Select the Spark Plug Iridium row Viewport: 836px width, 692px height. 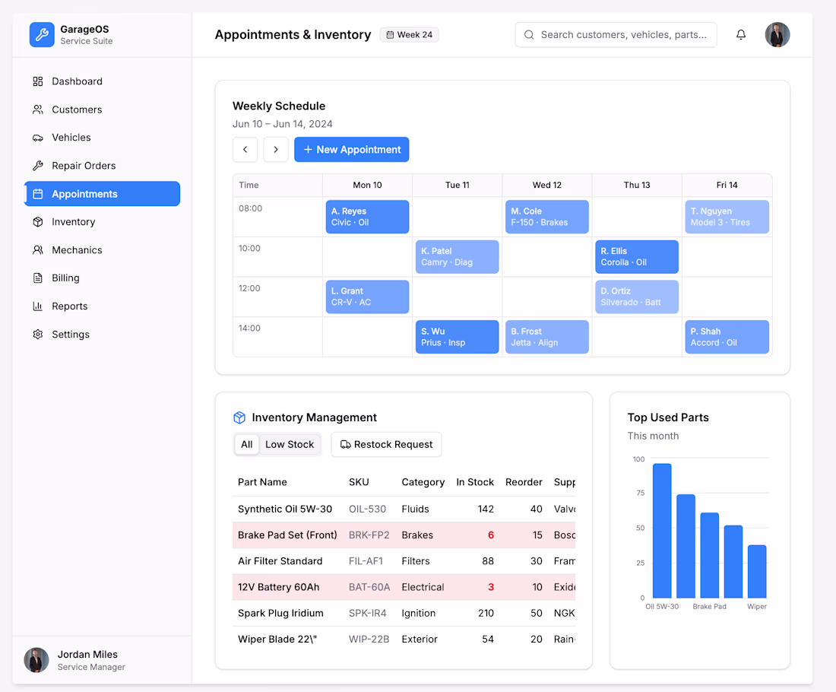404,613
